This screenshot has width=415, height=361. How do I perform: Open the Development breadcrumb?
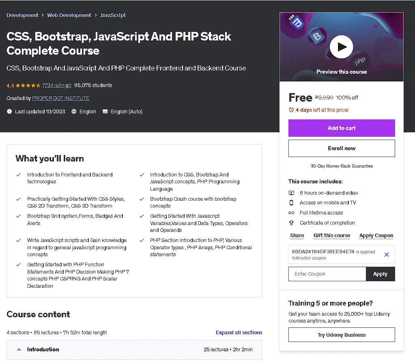[22, 15]
